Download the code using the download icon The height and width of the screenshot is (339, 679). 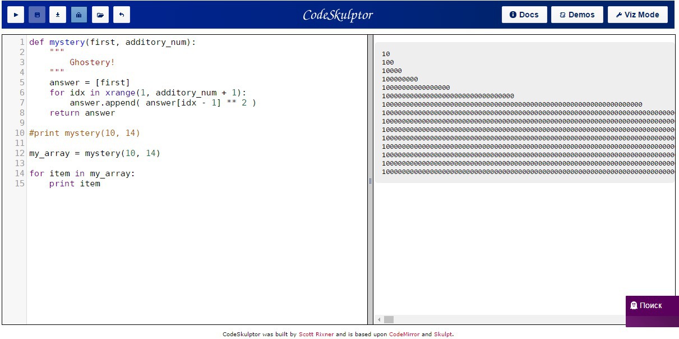[58, 15]
